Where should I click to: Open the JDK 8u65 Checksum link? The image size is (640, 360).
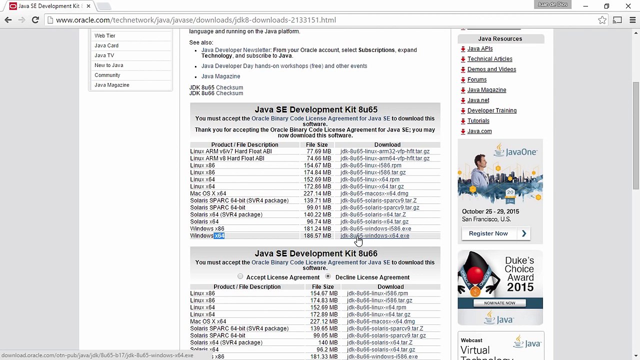tap(229, 87)
